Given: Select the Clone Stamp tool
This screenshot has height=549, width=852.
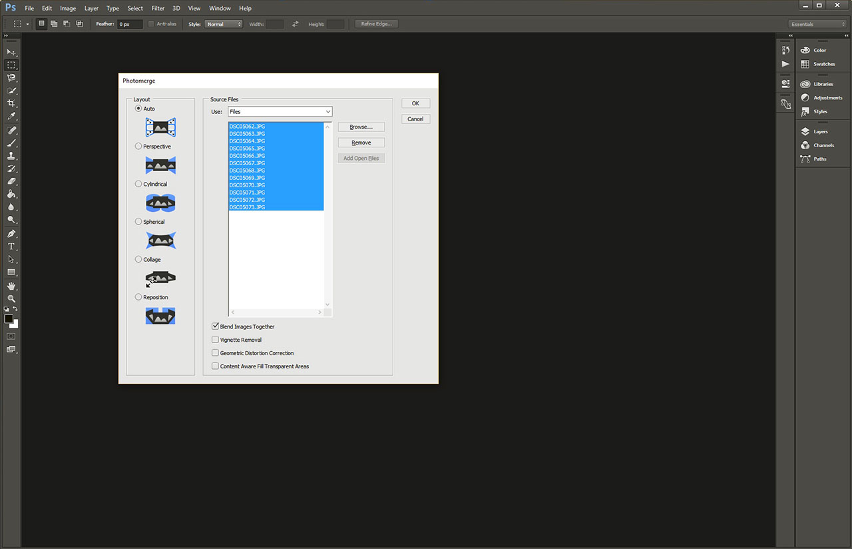Looking at the screenshot, I should coord(11,156).
